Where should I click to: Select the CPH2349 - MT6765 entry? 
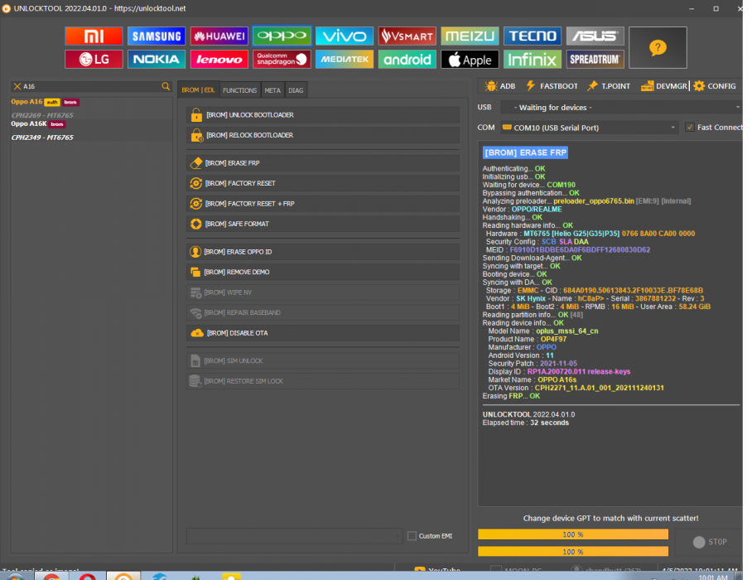[42, 138]
